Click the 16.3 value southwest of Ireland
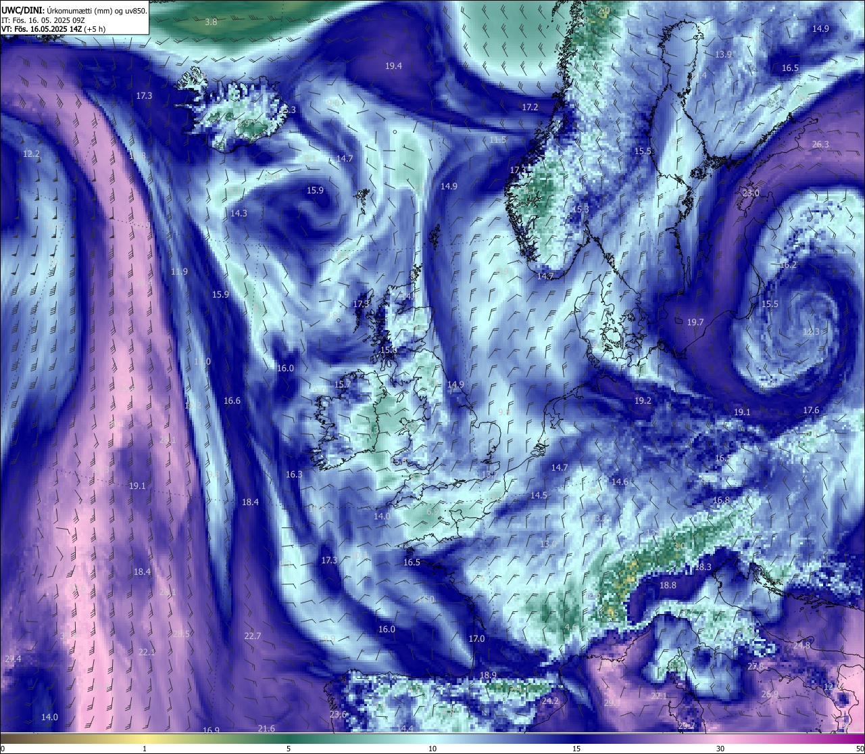Screen dimensions: 865x754 click(294, 475)
